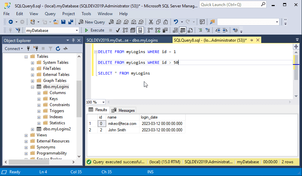Close the Object Explorer panel
This screenshot has height=176, width=302.
[79, 40]
